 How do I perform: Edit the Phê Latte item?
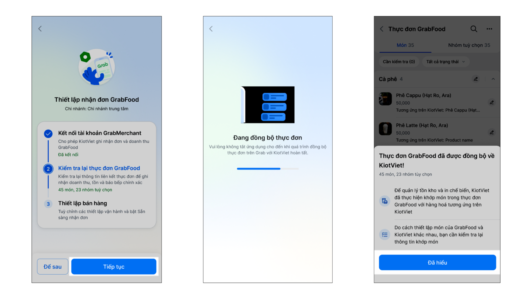coord(492,133)
